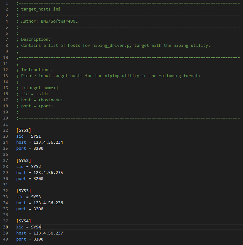Click the Author: BNW/SoftwareONE comment line
243x245 pixels.
point(49,21)
